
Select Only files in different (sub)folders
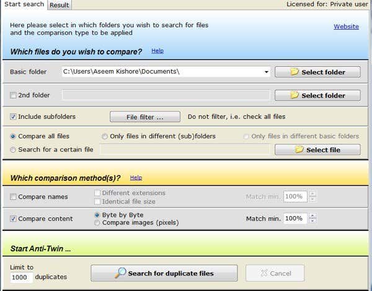[104, 136]
